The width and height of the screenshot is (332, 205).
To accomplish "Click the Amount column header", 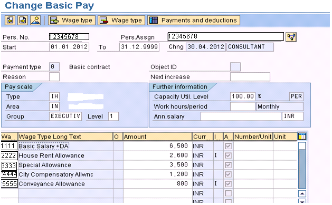I will point(157,136).
